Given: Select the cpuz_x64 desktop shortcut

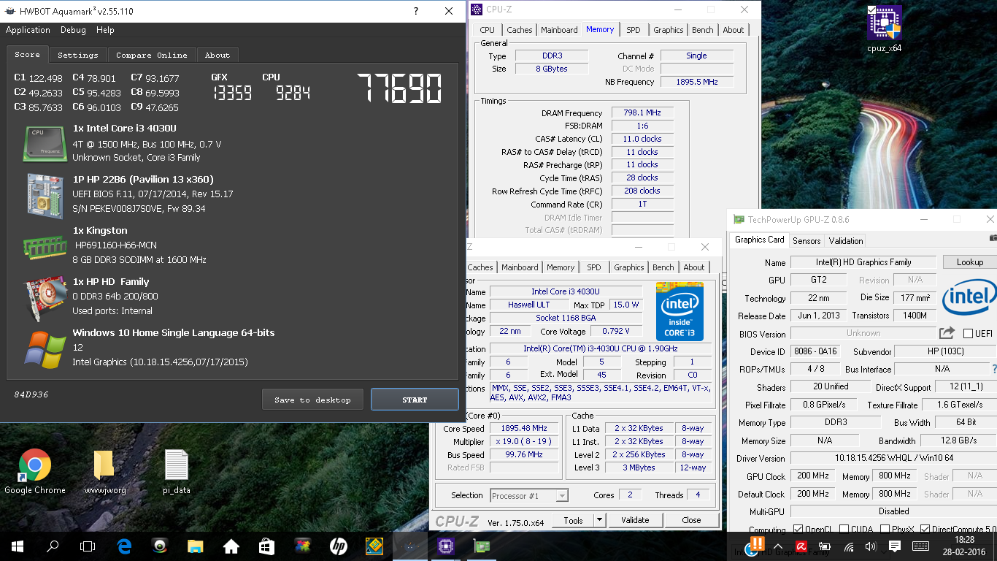Looking at the screenshot, I should click(885, 29).
